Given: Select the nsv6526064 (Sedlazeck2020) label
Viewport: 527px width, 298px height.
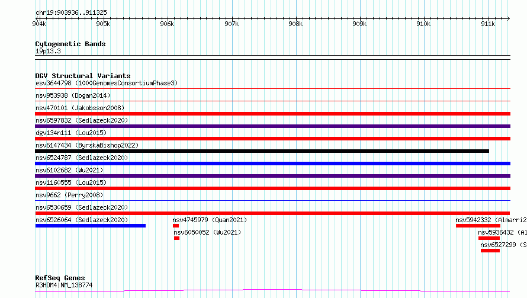Looking at the screenshot, I should tap(82, 220).
